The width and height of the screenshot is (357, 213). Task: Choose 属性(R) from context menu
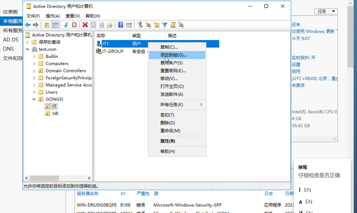coord(177,141)
